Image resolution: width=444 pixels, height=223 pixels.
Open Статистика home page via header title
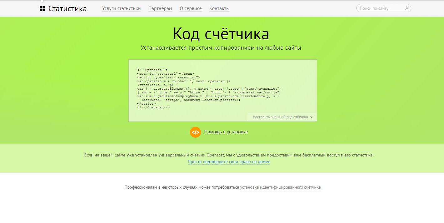tap(67, 8)
